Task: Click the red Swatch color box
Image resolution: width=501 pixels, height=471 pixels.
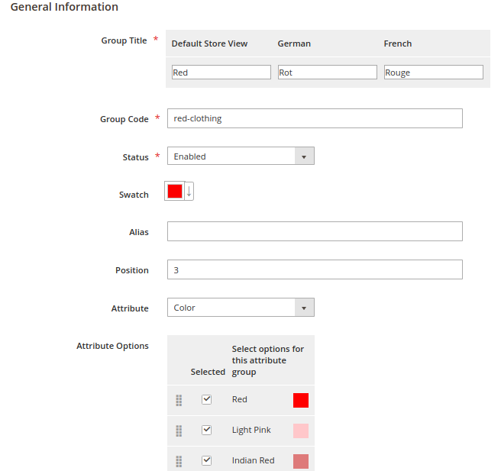Action: (174, 192)
